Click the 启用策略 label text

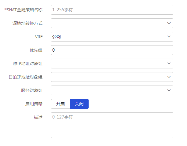pyautogui.click(x=34, y=104)
